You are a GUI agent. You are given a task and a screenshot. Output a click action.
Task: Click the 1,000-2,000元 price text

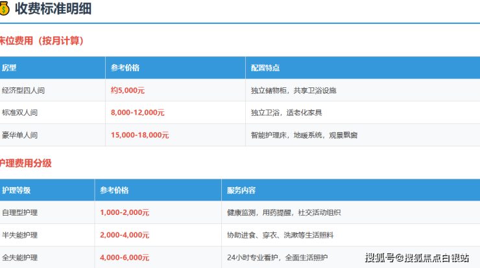[125, 212]
